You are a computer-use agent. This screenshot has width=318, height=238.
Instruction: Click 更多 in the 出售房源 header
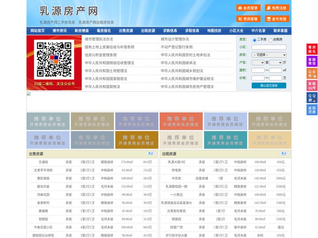(x=151, y=154)
